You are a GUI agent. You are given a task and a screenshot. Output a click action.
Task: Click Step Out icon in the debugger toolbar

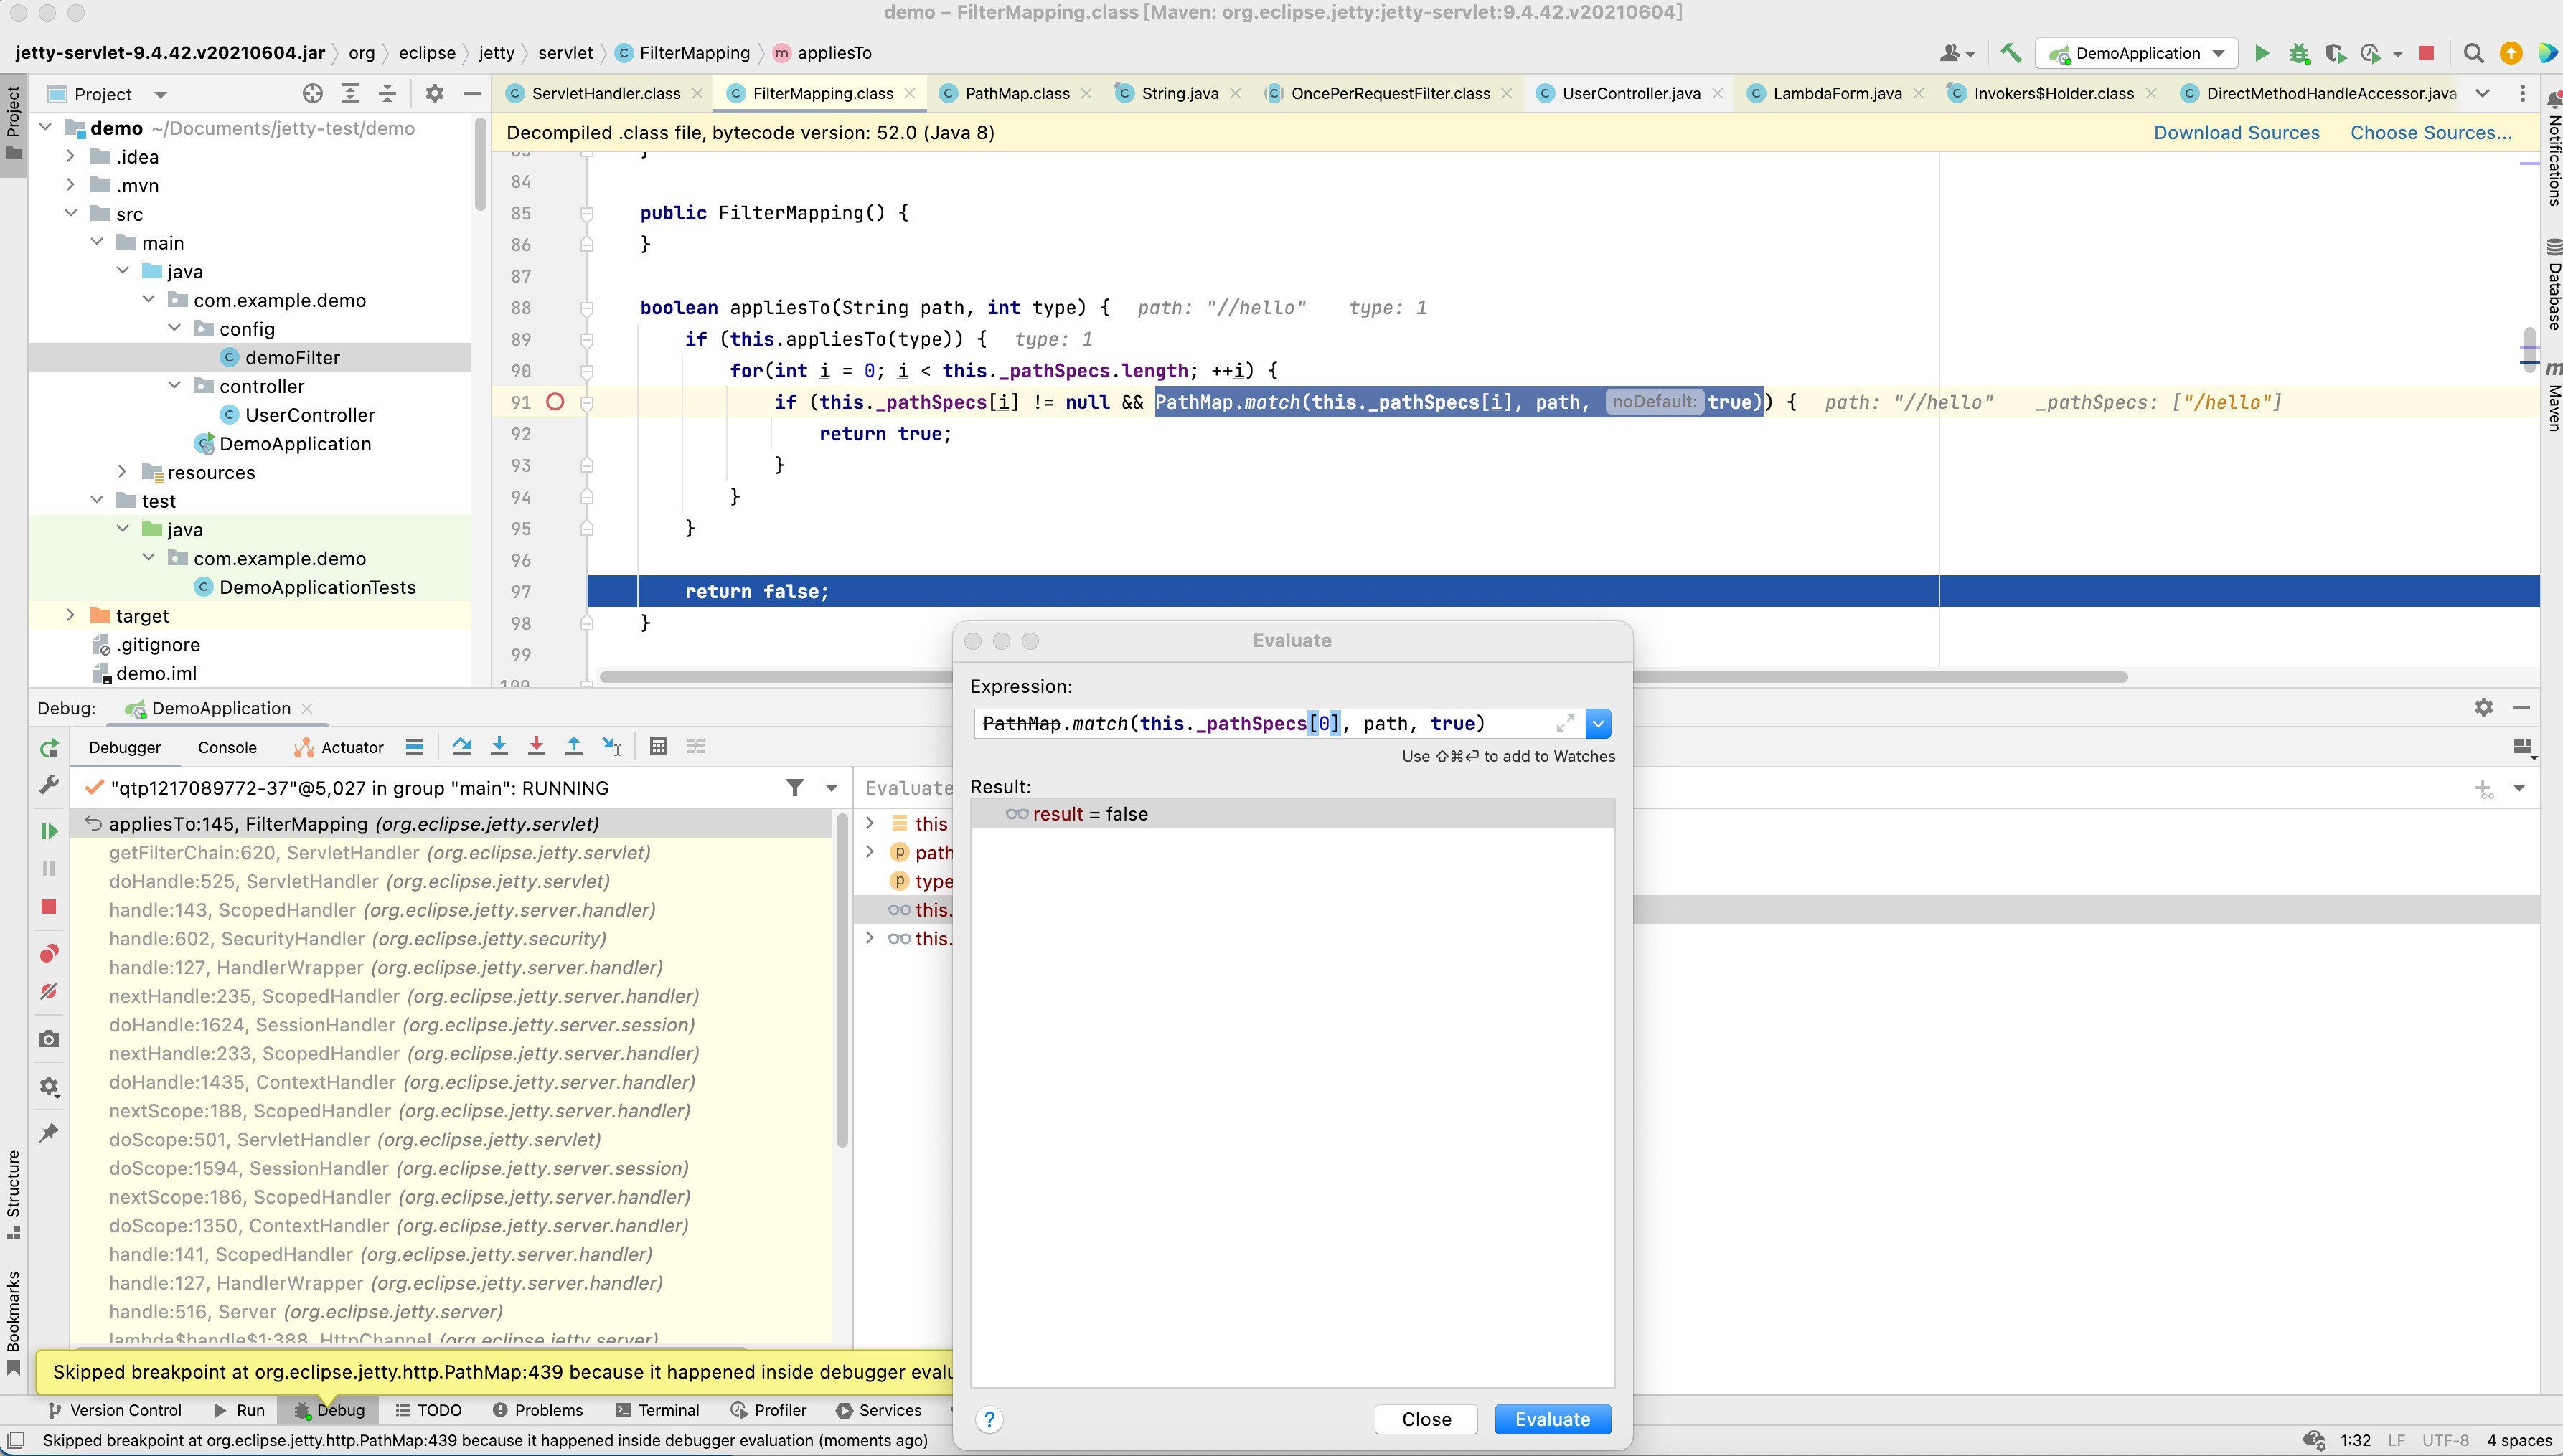pos(574,746)
